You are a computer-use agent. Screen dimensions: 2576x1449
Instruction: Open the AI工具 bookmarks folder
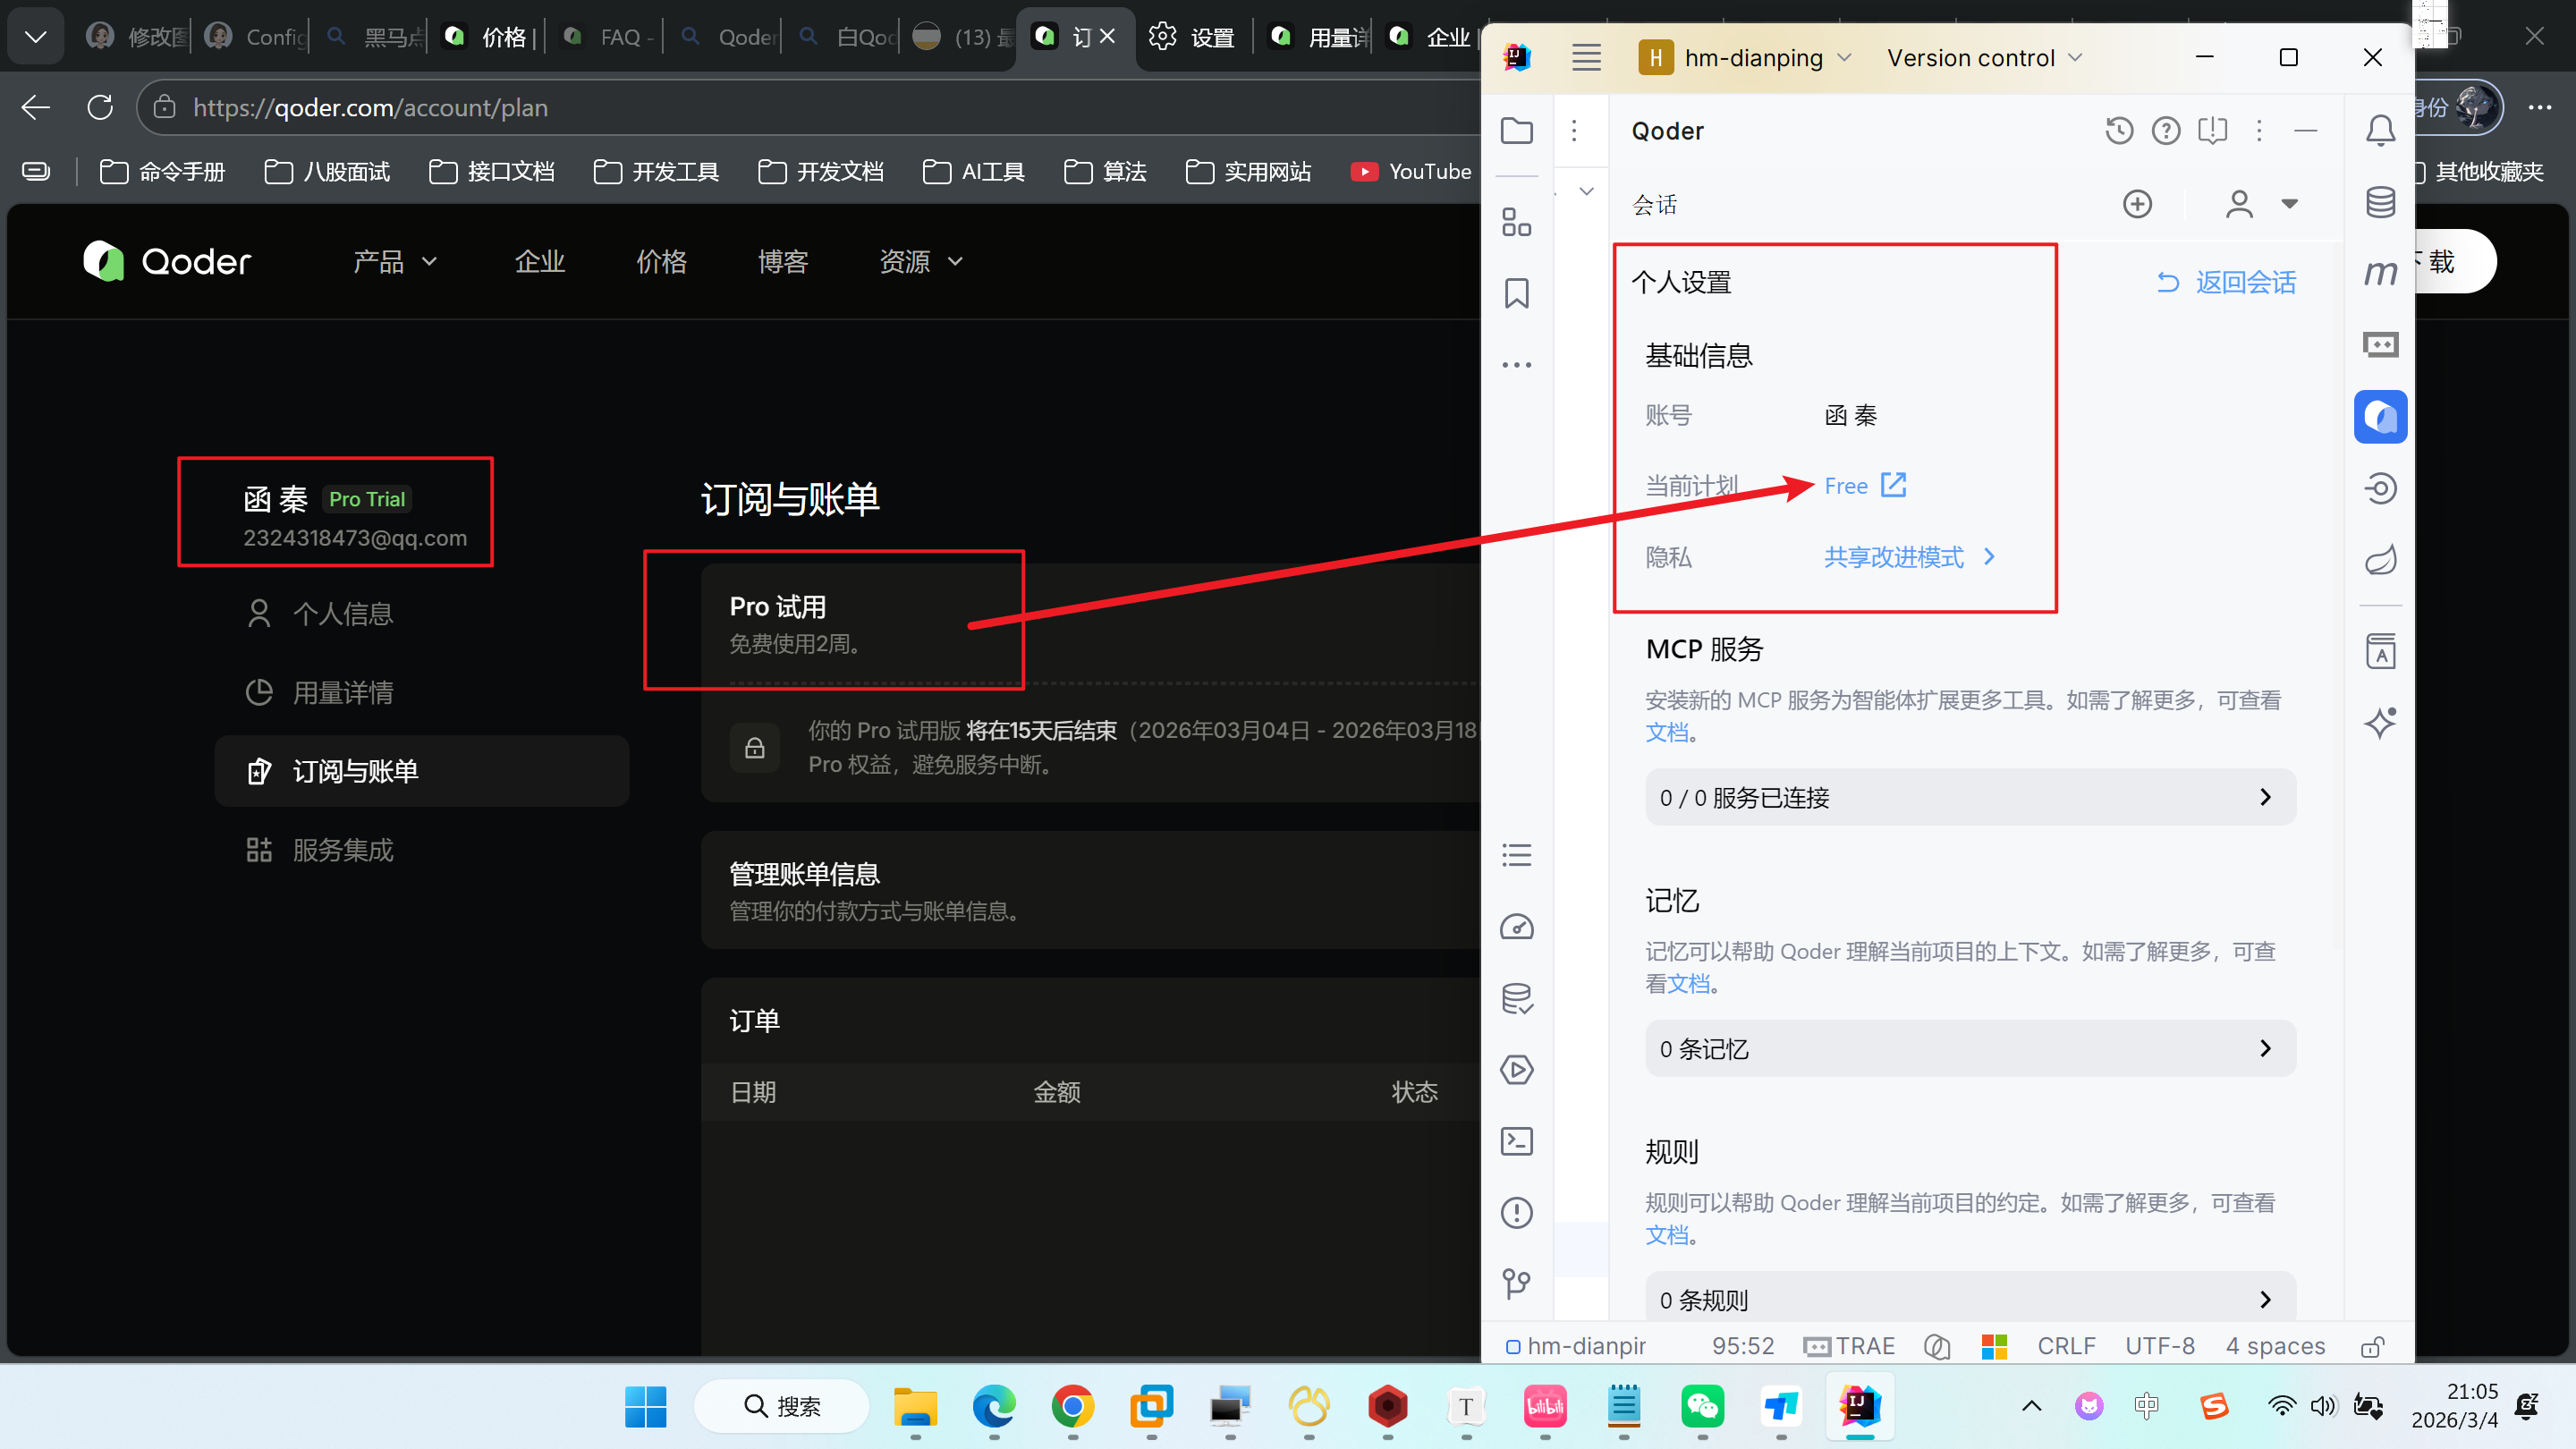(x=973, y=172)
